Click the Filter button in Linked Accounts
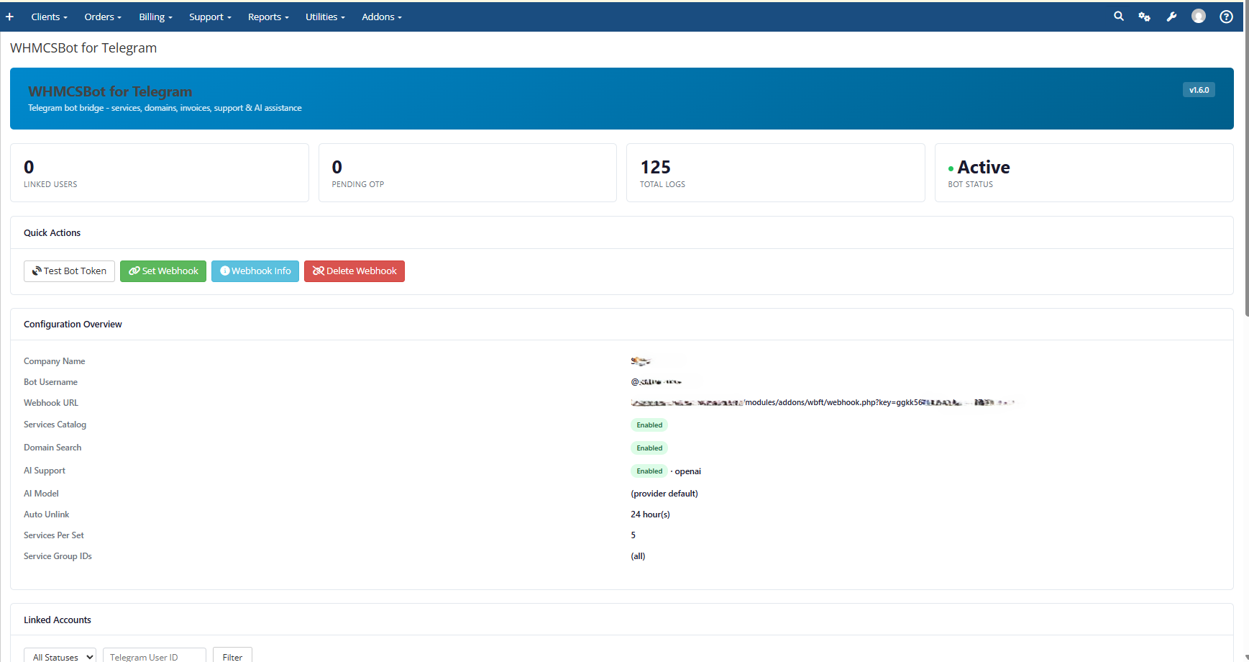Screen dimensions: 1249x662 (x=232, y=656)
